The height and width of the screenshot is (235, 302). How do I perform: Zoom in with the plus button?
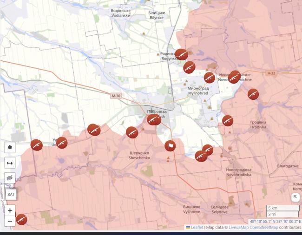pos(10,210)
